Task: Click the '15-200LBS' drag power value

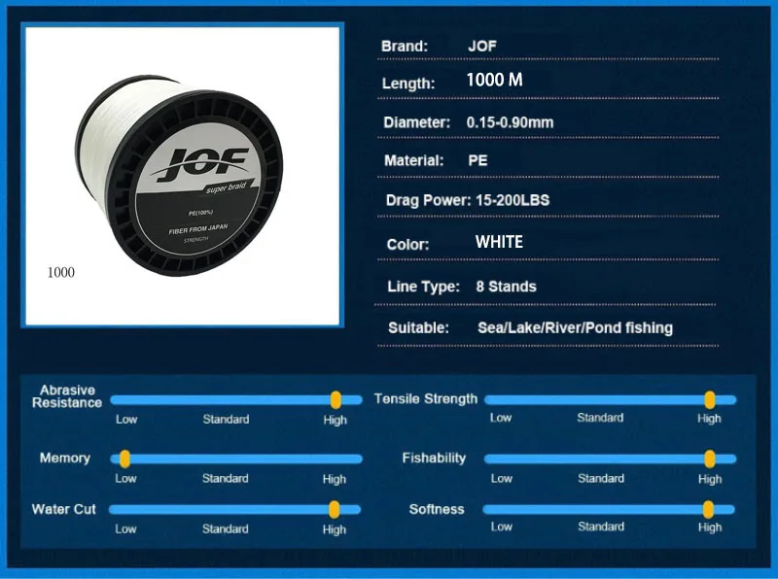Action: pos(513,200)
